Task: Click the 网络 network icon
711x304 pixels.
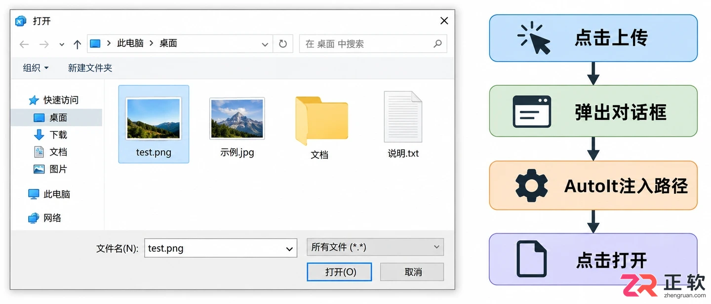Action: click(x=34, y=218)
